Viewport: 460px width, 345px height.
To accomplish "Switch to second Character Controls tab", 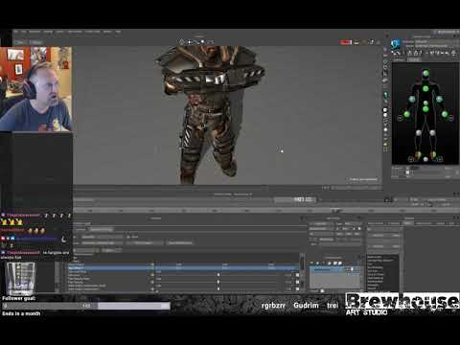I will 414,59.
